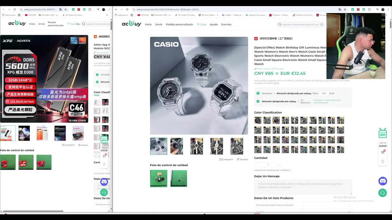392x220 pixels.
Task: Focus the Dejar Un Mensaje text area
Action: 303,187
